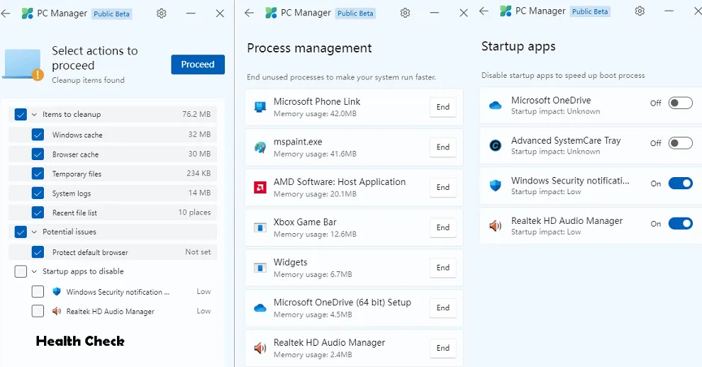Collapse the Startup apps to disable group
Viewport: 702px width, 367px height.
pos(34,271)
